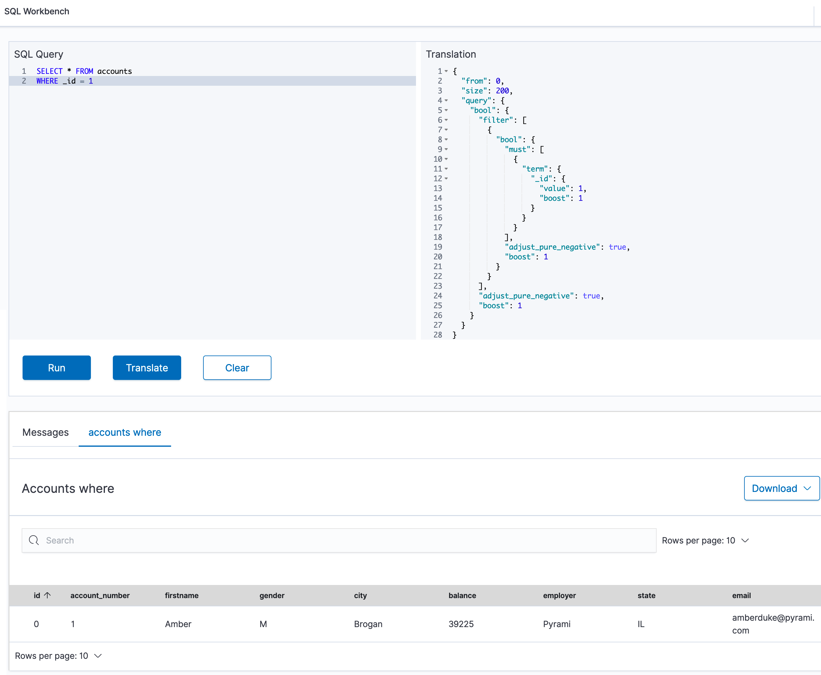Image resolution: width=821 pixels, height=675 pixels.
Task: Run the SQL query
Action: (x=57, y=368)
